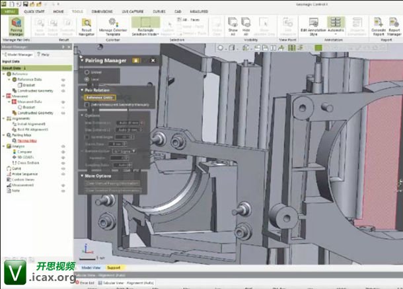This screenshot has width=403, height=289.
Task: Click the Show All visibility icon
Action: click(232, 27)
